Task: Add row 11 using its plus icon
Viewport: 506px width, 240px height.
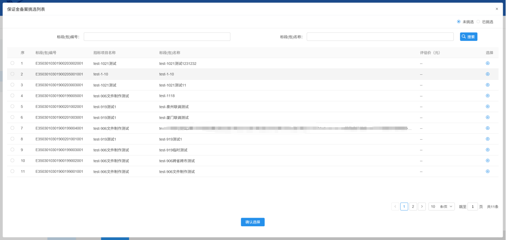Action: pyautogui.click(x=488, y=171)
